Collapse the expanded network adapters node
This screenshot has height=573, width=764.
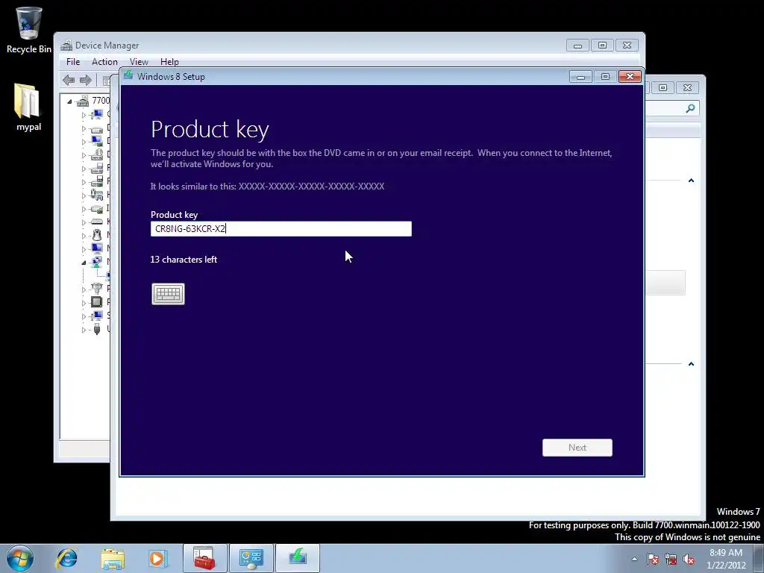click(x=84, y=263)
